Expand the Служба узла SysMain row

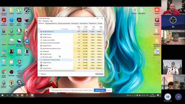[x=39, y=40]
